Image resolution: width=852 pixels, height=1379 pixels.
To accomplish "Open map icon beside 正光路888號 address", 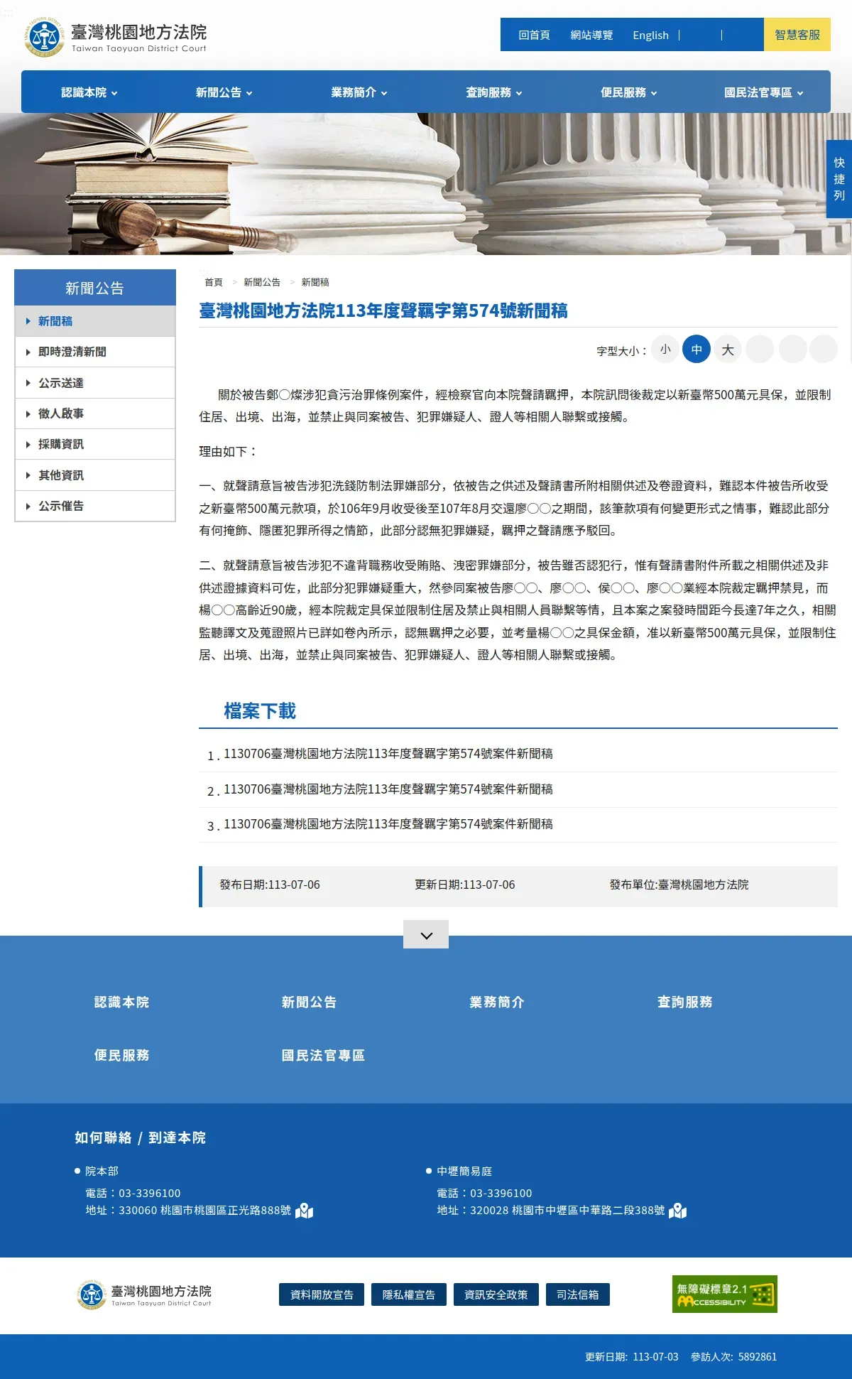I will click(304, 1211).
